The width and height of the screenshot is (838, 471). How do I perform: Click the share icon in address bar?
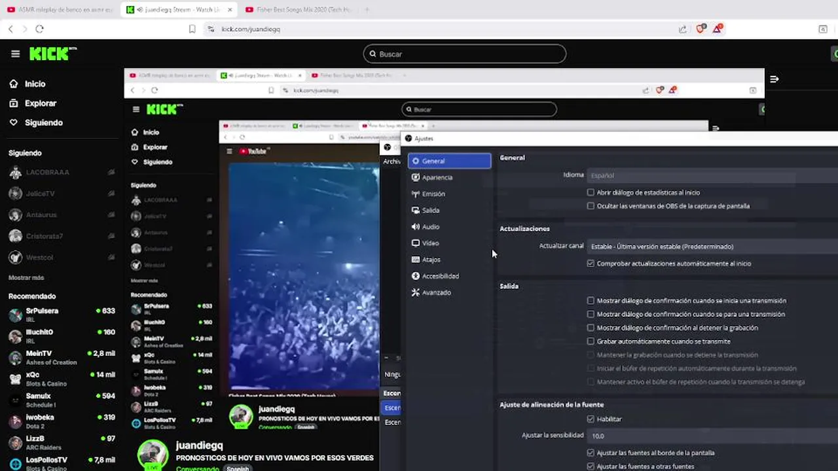pyautogui.click(x=683, y=29)
